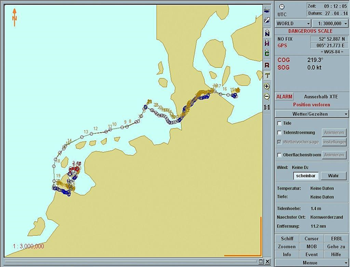
Task: Select the Course-up orientation icon
Action: tap(267, 53)
